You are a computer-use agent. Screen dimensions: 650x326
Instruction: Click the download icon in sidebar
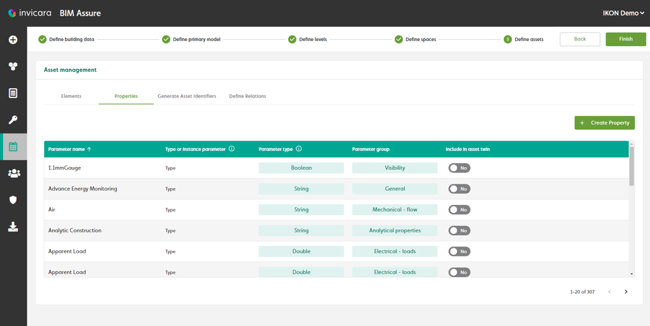click(13, 227)
